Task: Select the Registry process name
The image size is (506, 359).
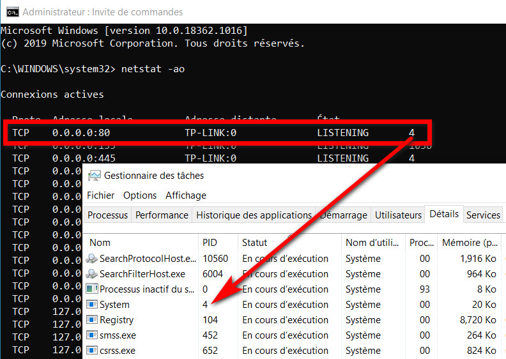Action: (x=116, y=320)
